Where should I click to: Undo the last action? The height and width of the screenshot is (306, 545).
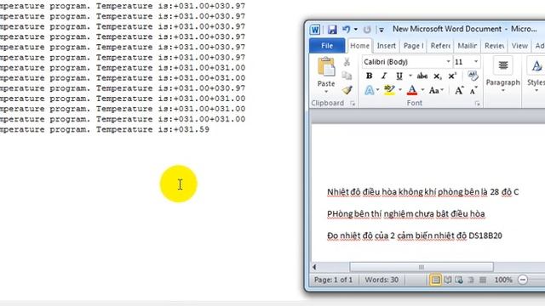tap(347, 30)
